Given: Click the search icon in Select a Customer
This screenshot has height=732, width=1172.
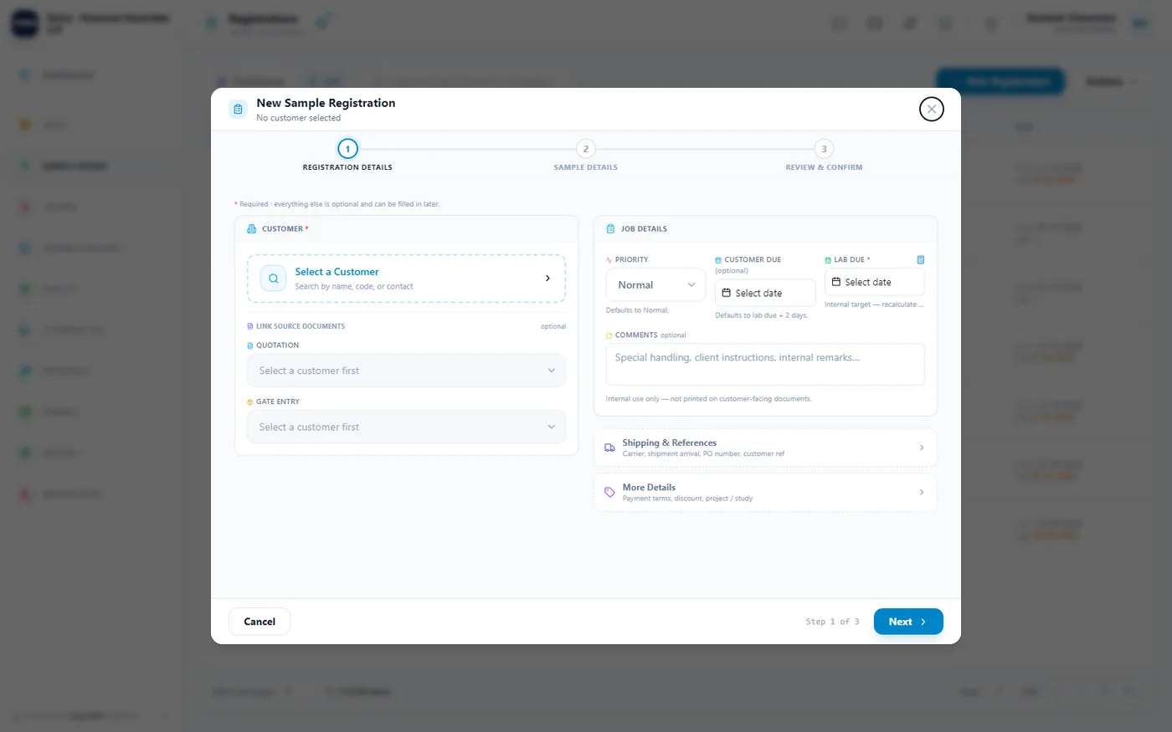Looking at the screenshot, I should pos(274,279).
